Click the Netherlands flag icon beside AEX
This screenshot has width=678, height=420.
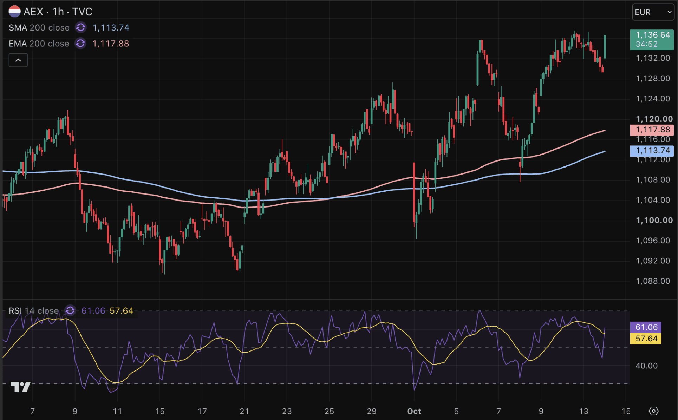coord(14,12)
